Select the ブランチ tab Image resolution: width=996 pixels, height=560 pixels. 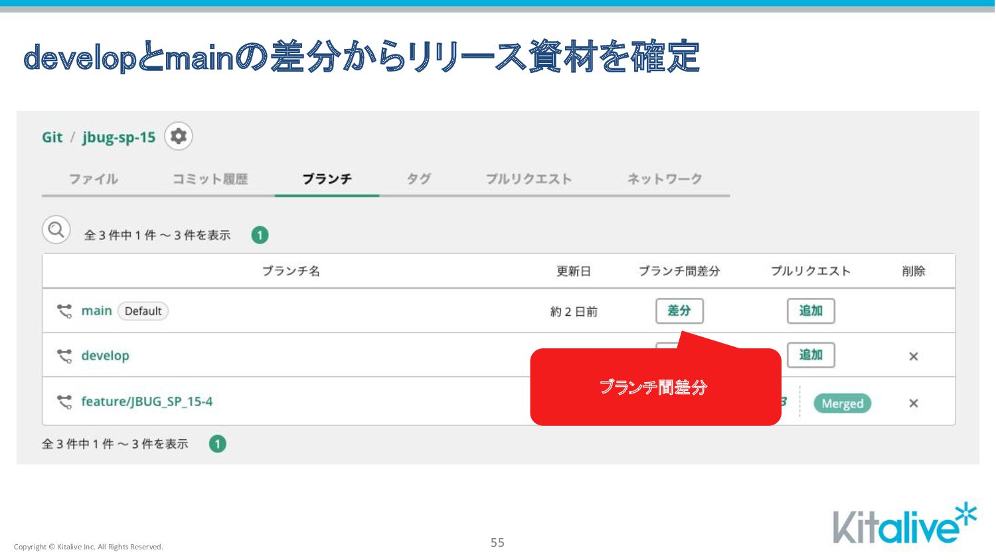(x=327, y=179)
